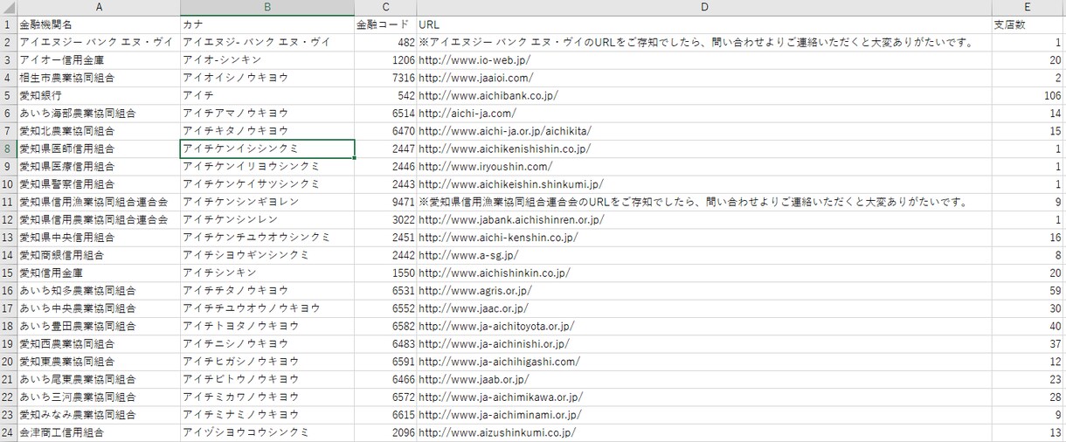Viewport: 1066px width, 442px height.
Task: Select column D header
Action: (704, 7)
